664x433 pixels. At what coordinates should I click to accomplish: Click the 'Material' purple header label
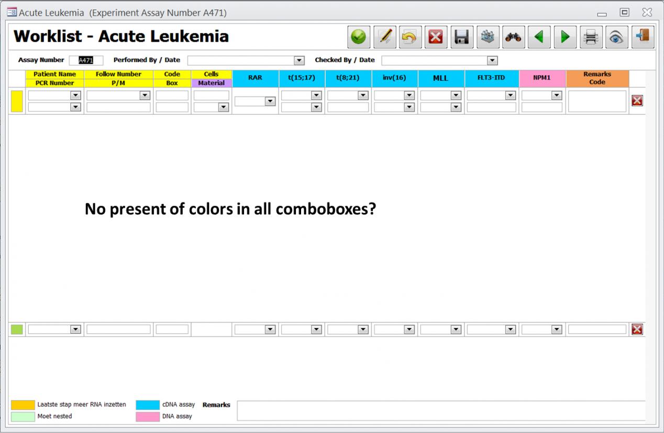(x=212, y=83)
